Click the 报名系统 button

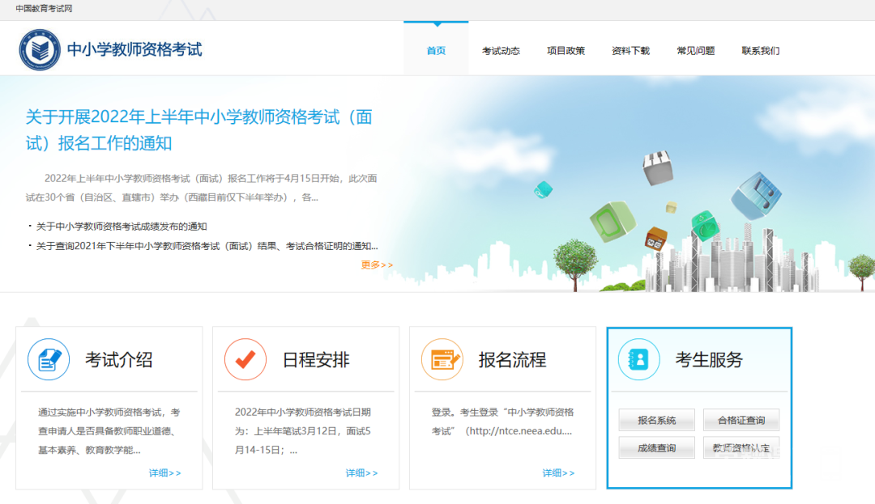[657, 420]
